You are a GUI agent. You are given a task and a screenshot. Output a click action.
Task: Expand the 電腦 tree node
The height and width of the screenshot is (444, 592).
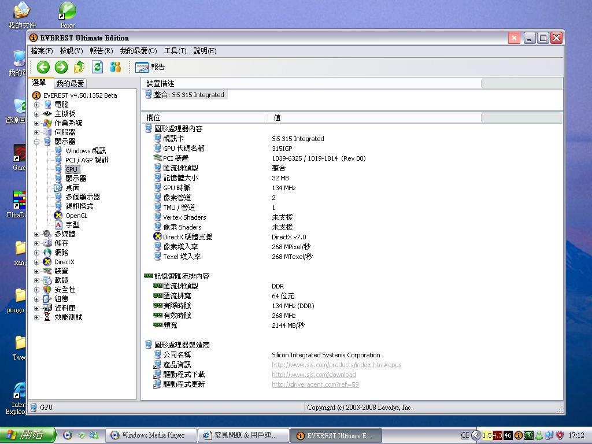(37, 105)
